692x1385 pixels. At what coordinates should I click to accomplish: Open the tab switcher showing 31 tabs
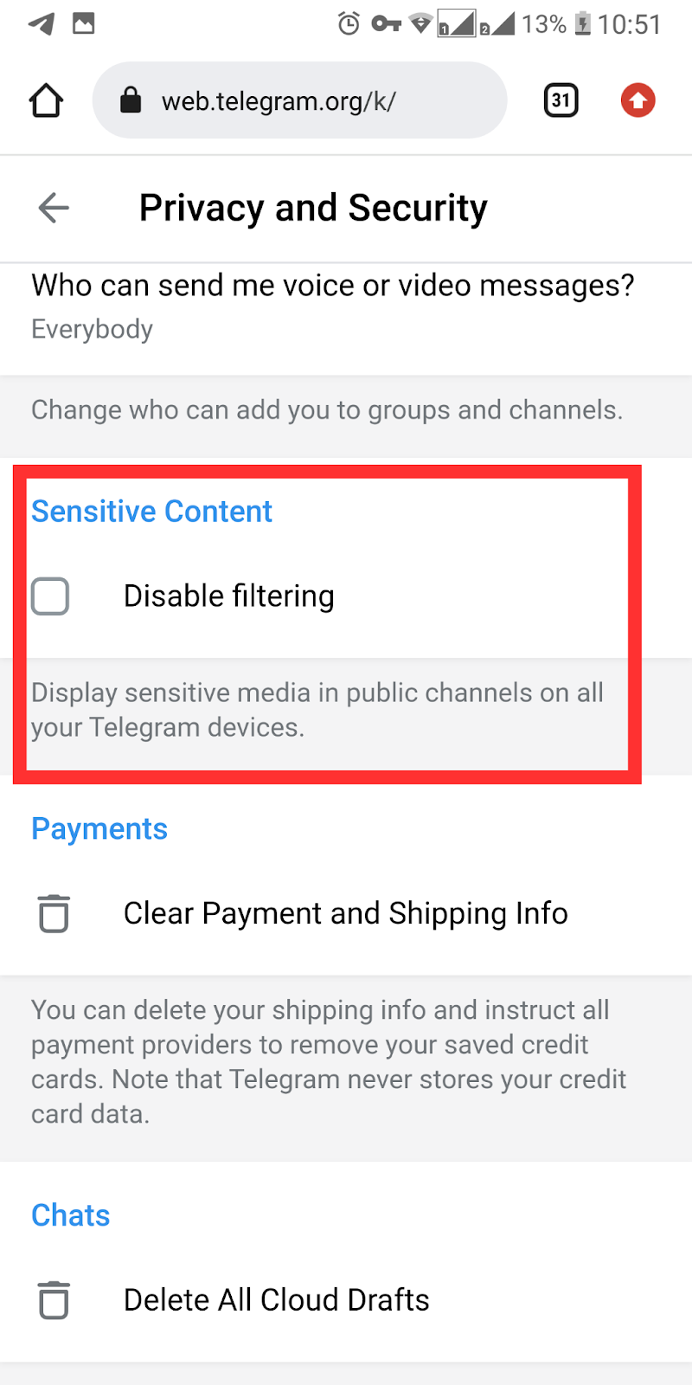(x=561, y=100)
